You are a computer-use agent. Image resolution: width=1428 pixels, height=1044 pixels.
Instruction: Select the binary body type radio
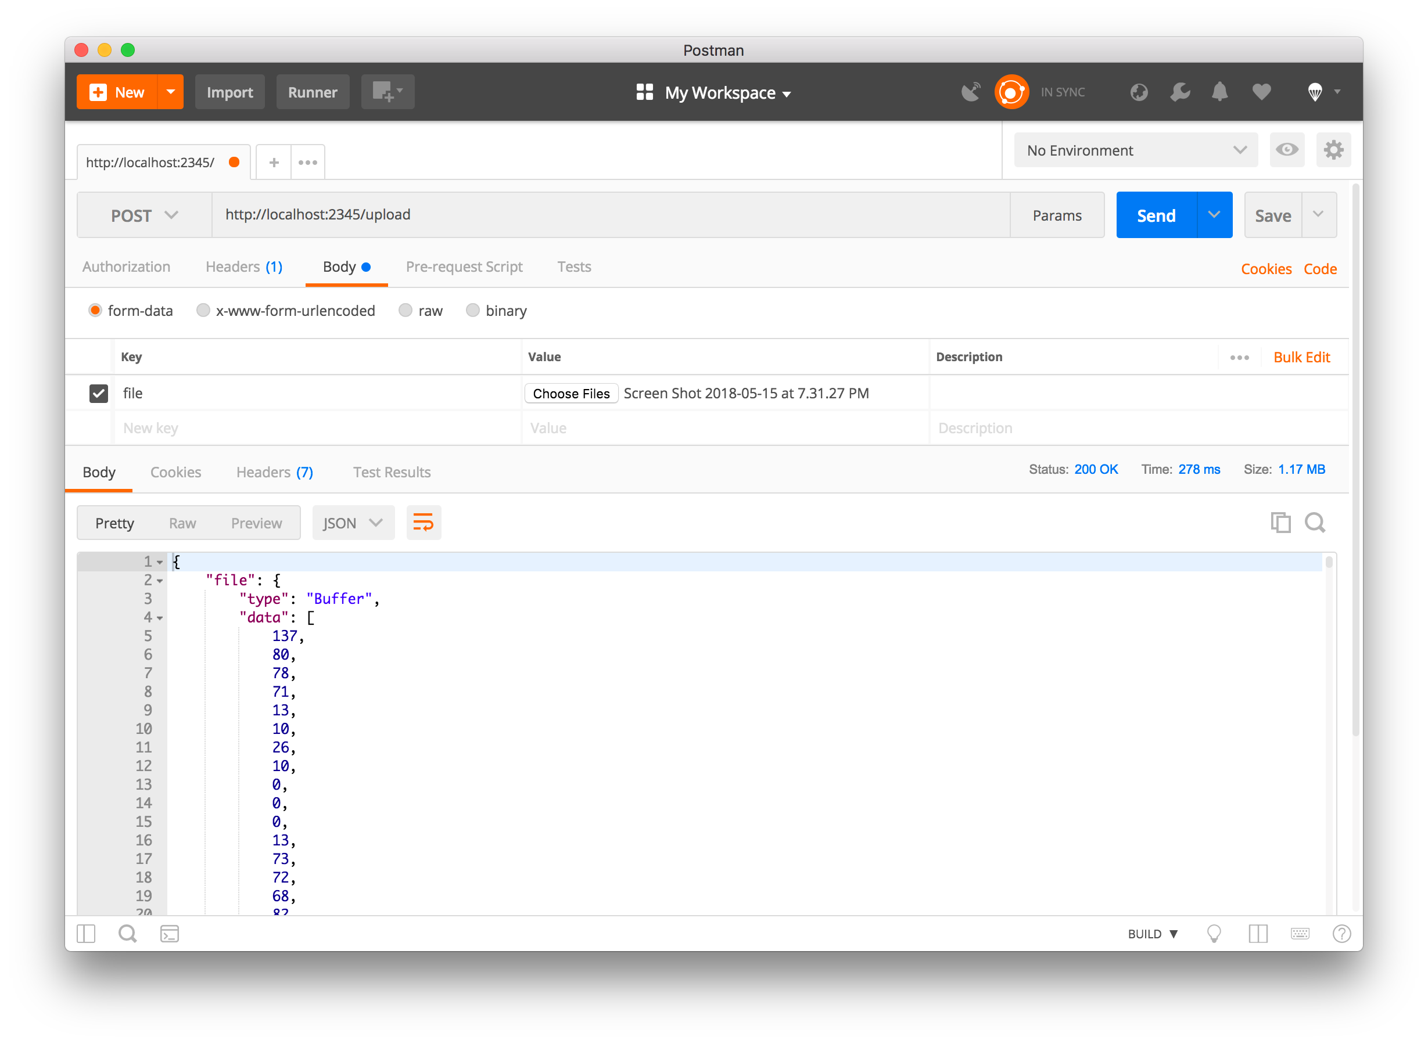(x=473, y=310)
